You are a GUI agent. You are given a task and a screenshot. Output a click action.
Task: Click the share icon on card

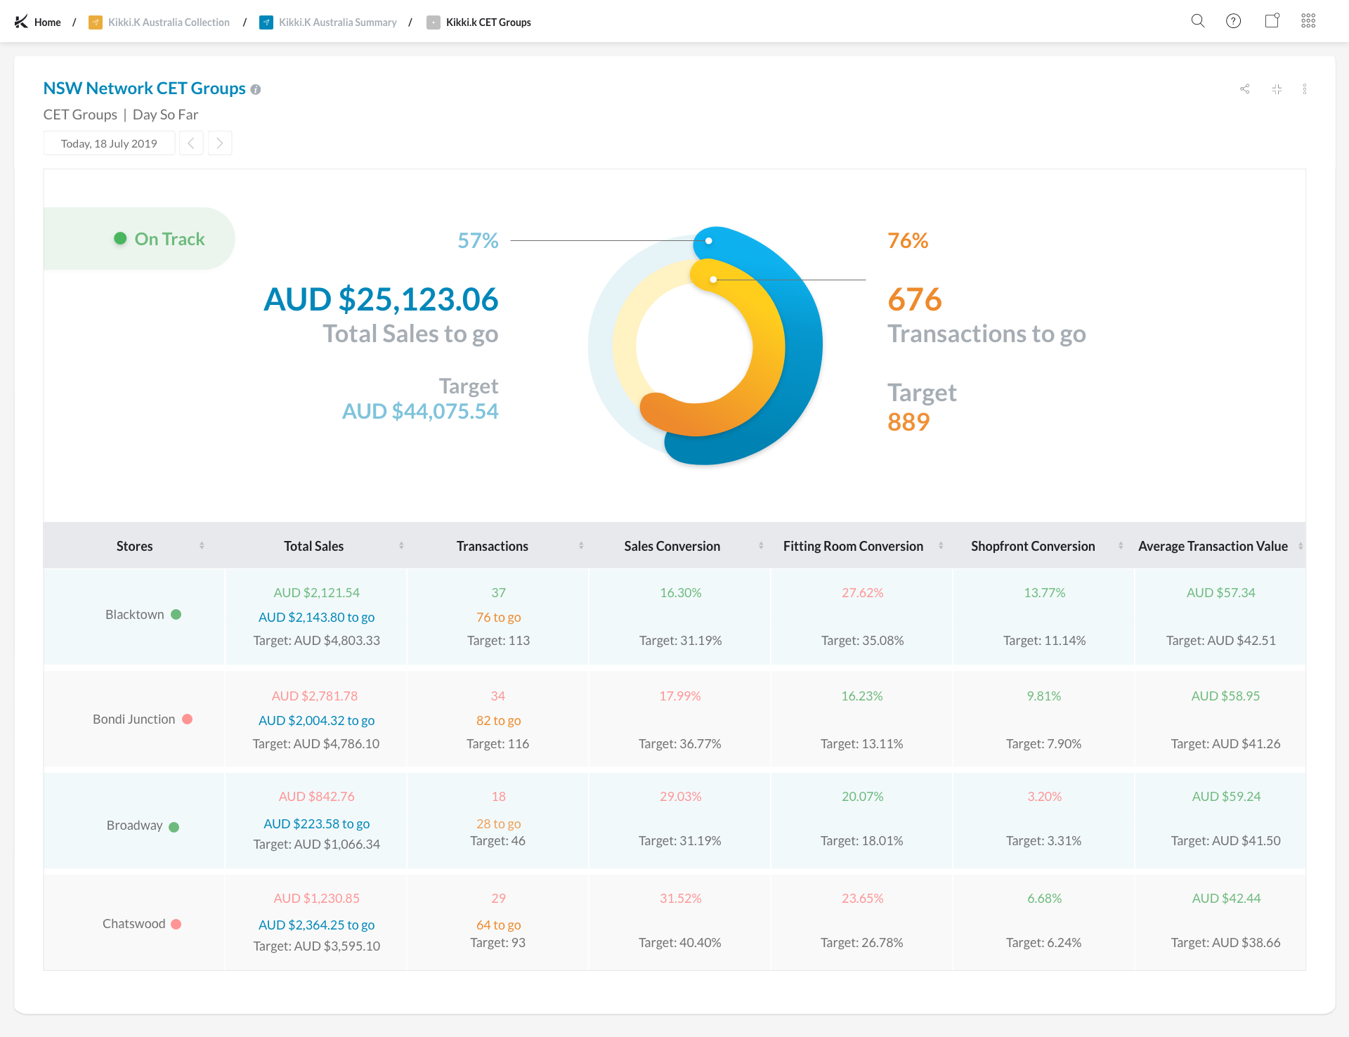1245,89
